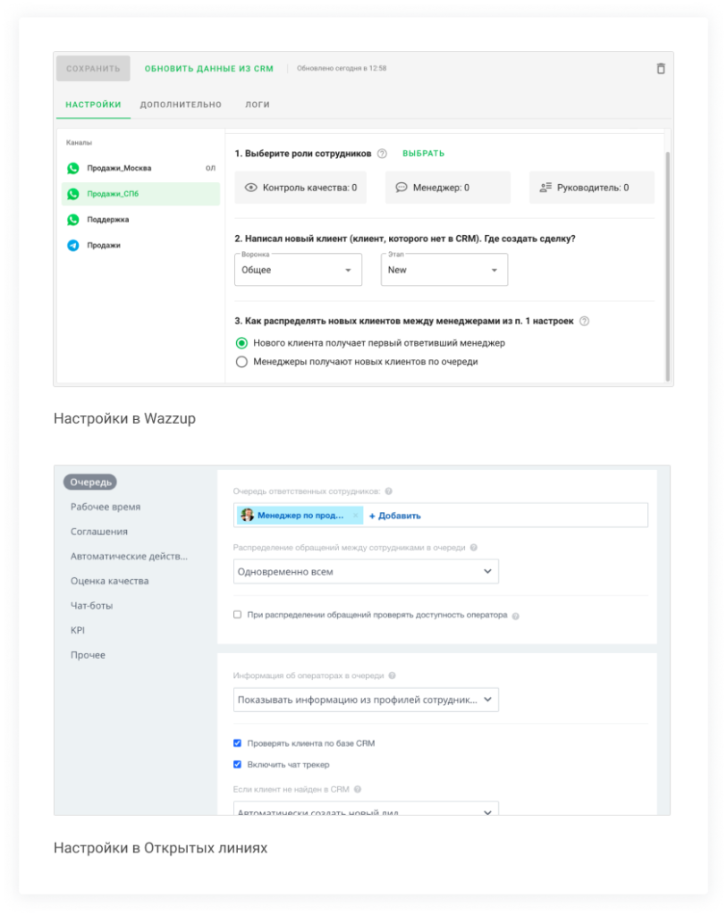Click the Контроль качества eye icon

tap(251, 189)
